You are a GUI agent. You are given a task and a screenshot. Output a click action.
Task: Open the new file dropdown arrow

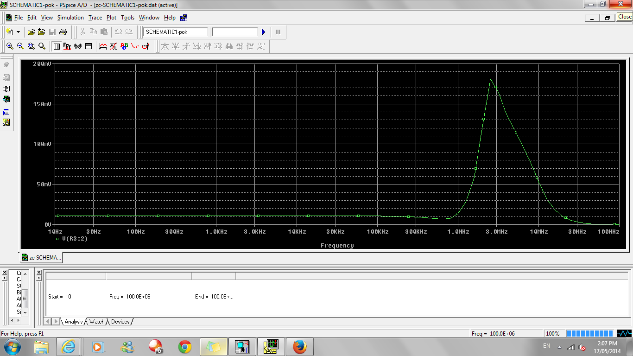pos(19,32)
